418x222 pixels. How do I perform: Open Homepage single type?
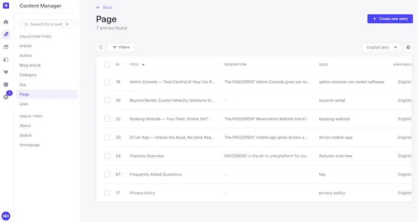[29, 145]
